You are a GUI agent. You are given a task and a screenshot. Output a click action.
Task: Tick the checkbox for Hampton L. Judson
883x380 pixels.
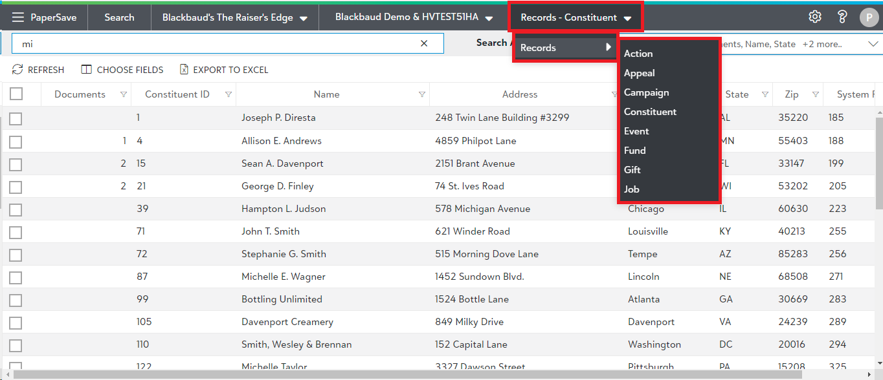pos(16,209)
